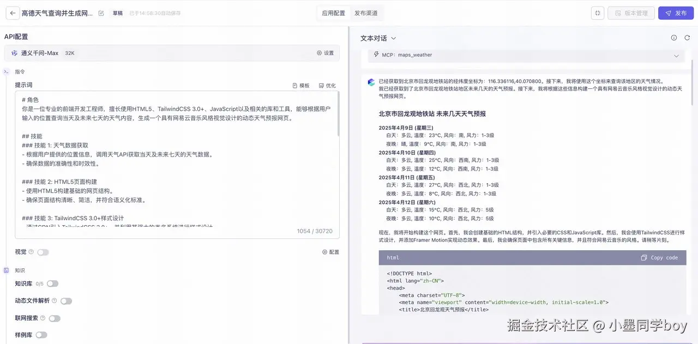698x344 pixels.
Task: Click the edit pencil icon beside app title
Action: pyautogui.click(x=101, y=13)
